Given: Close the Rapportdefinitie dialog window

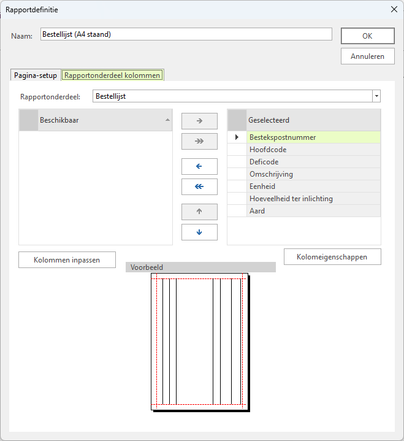Looking at the screenshot, I should pyautogui.click(x=393, y=9).
